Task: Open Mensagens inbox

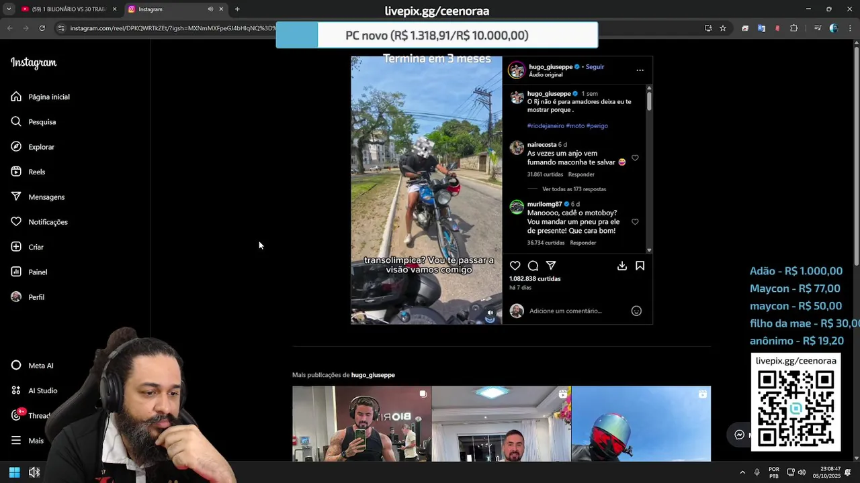Action: [38, 197]
